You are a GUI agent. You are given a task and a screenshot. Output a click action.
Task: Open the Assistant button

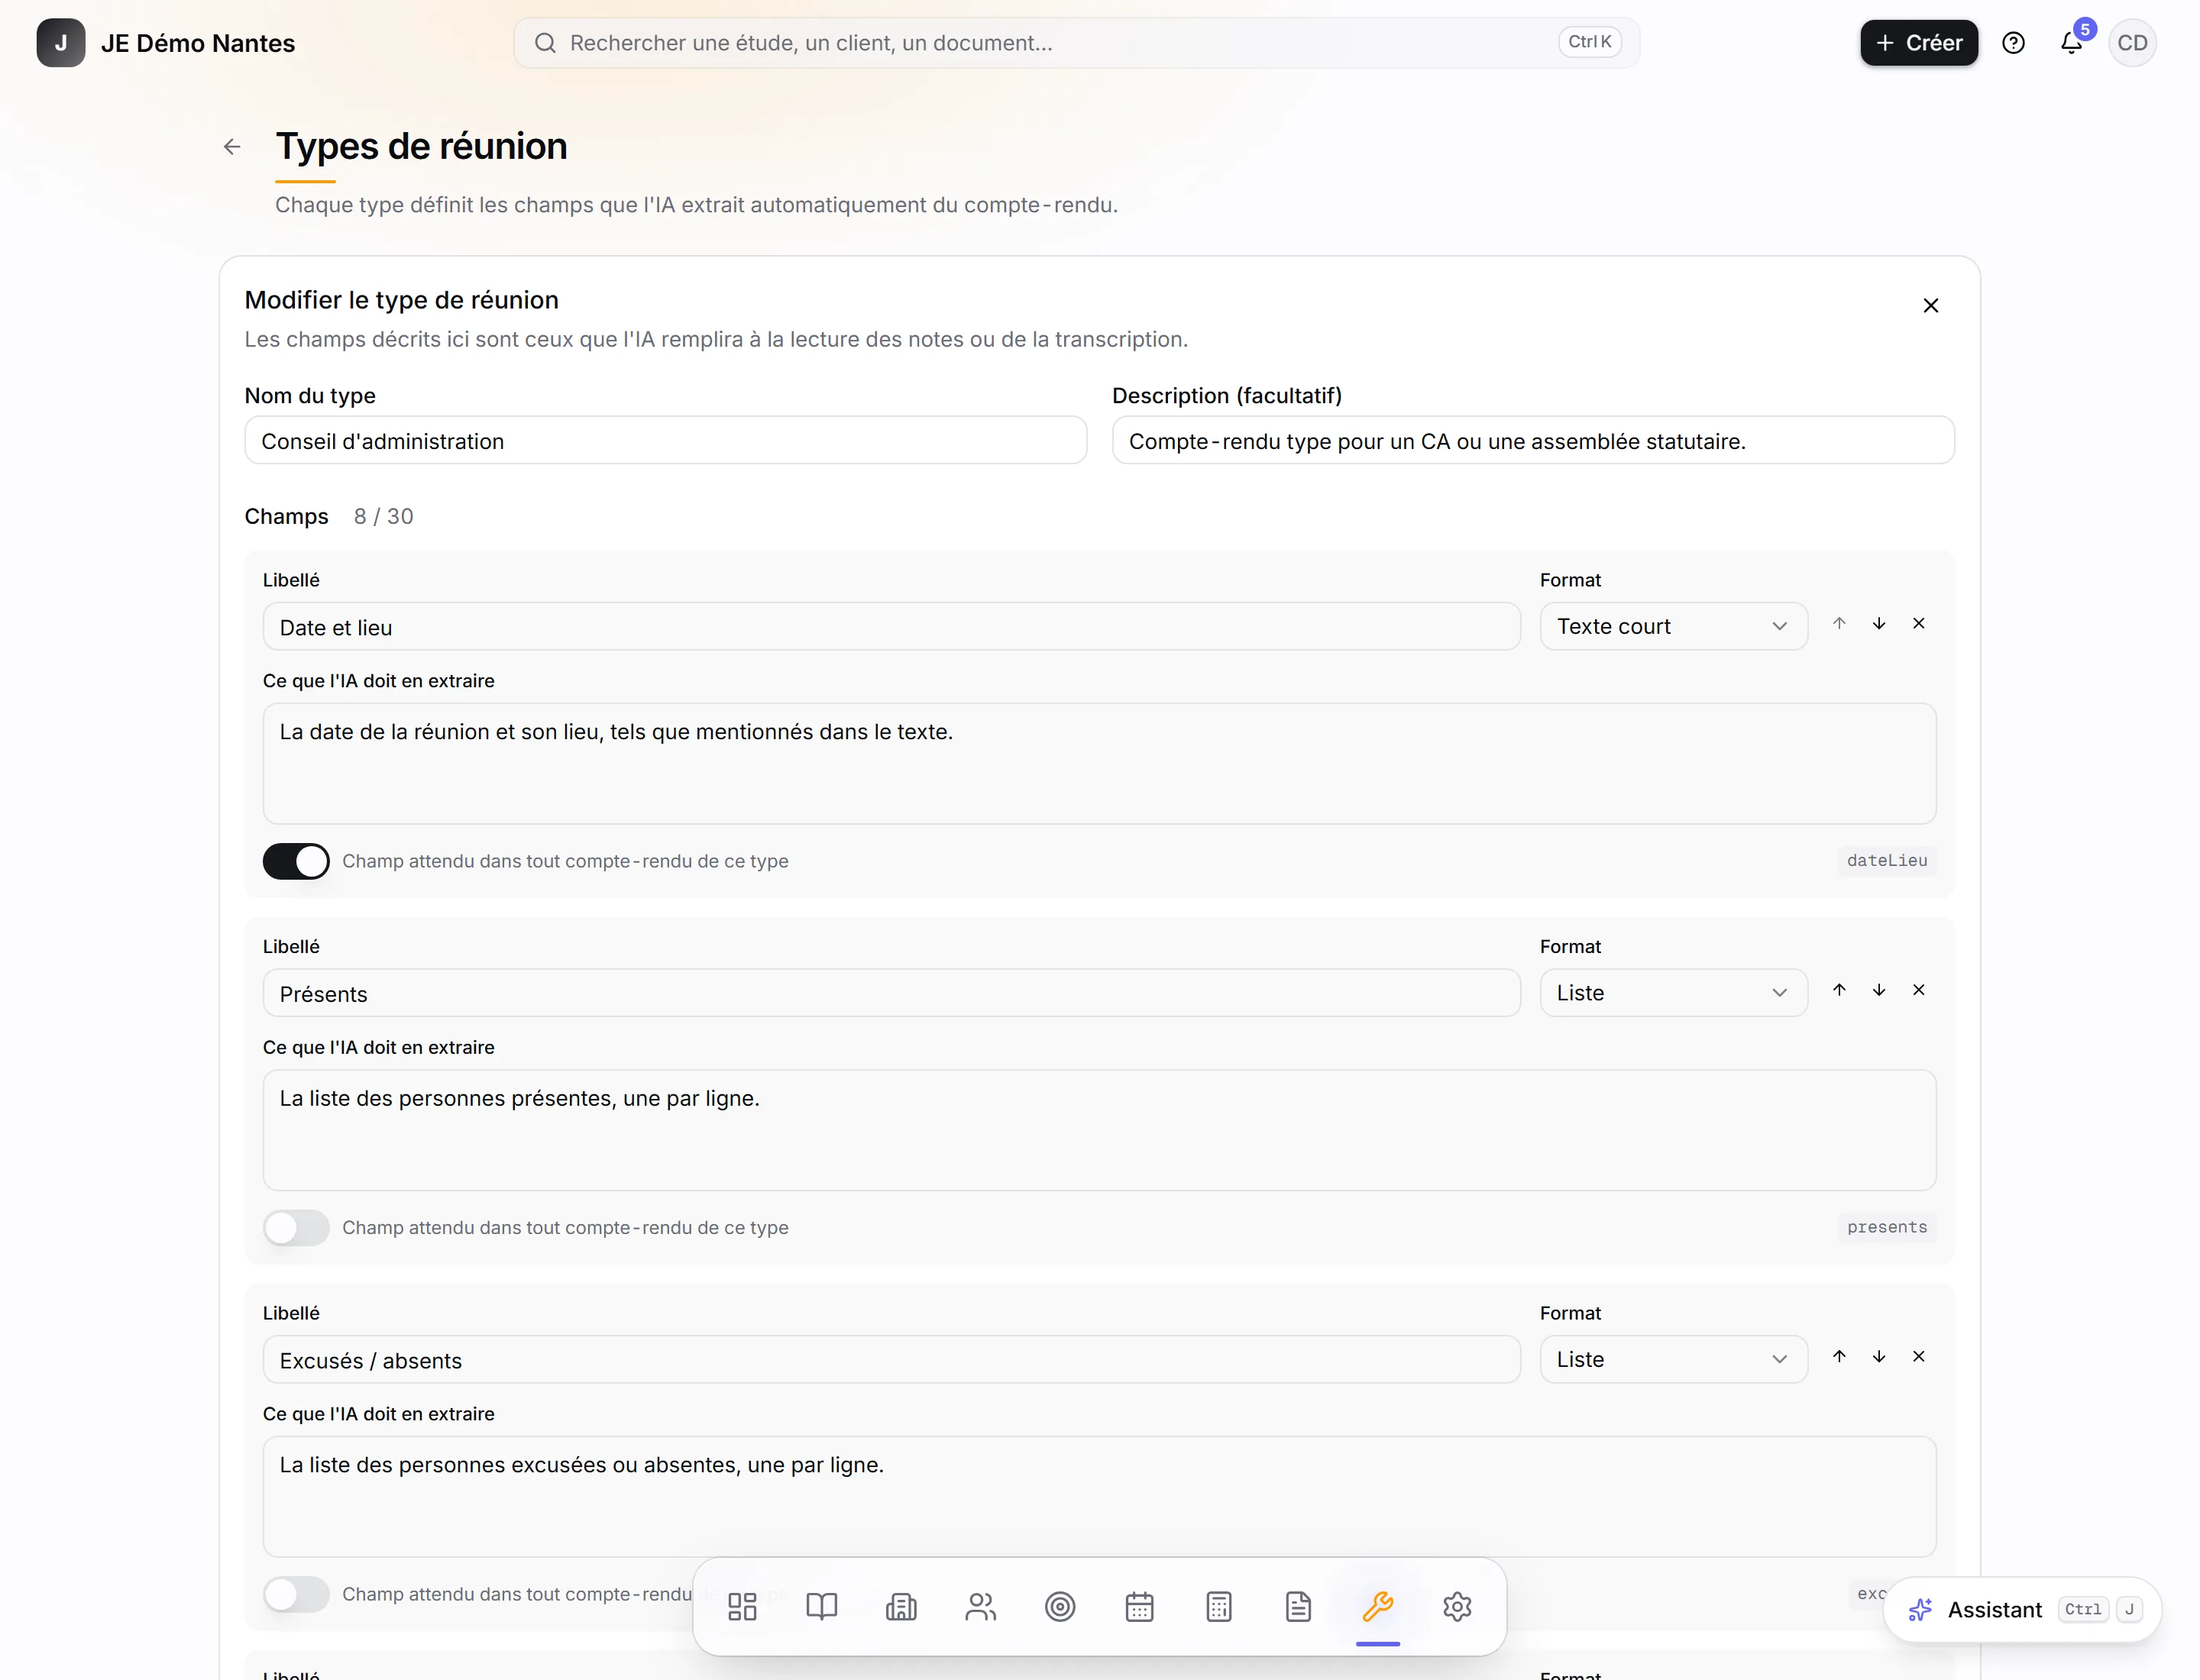[2022, 1609]
